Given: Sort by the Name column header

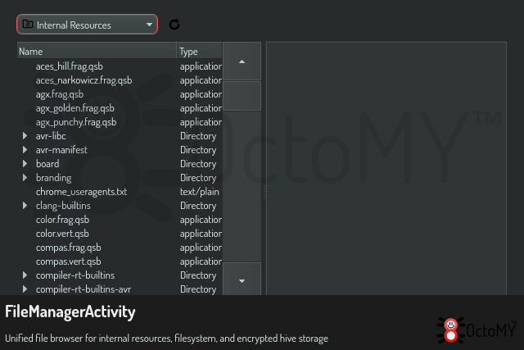Looking at the screenshot, I should [x=97, y=51].
